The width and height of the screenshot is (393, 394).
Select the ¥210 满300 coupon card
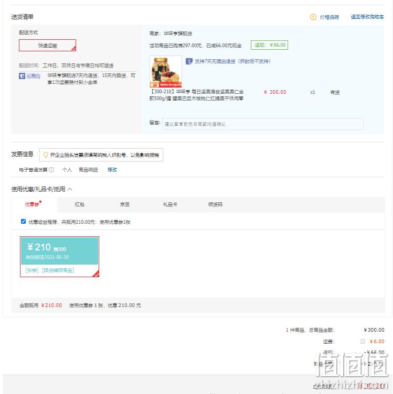[x=59, y=257]
